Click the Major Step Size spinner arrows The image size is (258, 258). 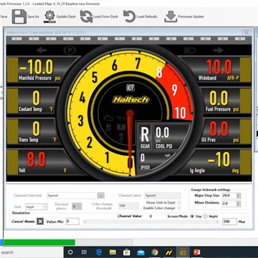(x=238, y=196)
